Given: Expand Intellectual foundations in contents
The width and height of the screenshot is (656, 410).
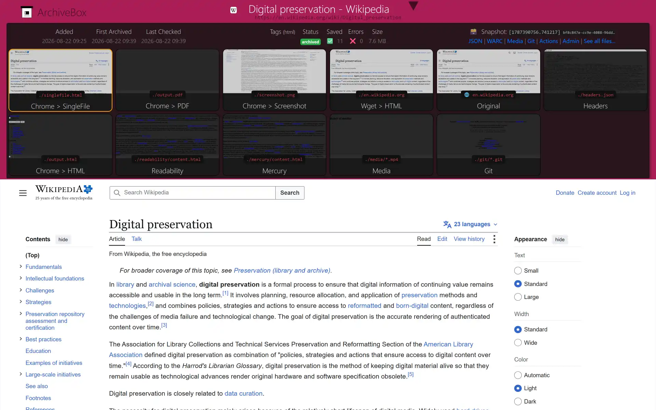Looking at the screenshot, I should tap(20, 278).
